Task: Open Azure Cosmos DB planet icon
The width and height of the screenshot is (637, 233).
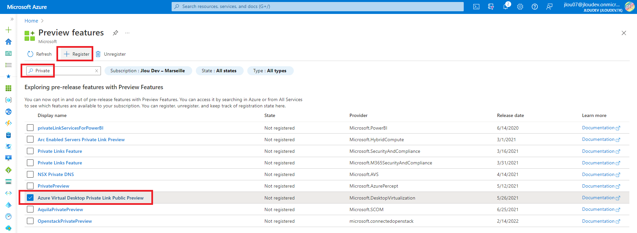Action: [x=9, y=146]
